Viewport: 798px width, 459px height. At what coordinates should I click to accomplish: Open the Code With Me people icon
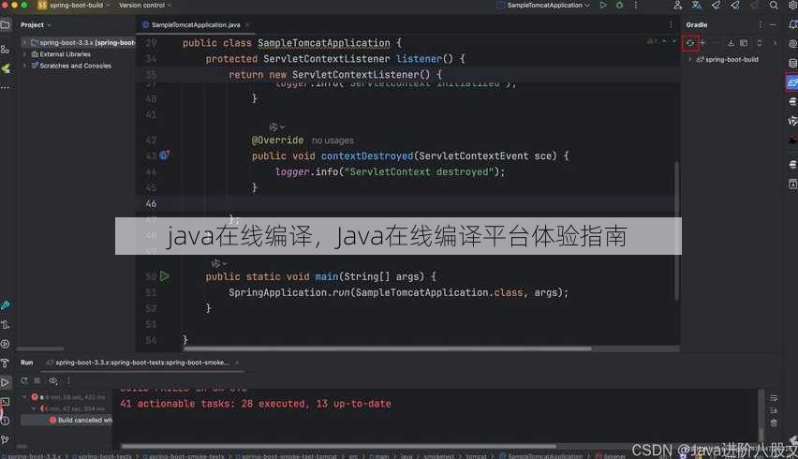tap(677, 5)
